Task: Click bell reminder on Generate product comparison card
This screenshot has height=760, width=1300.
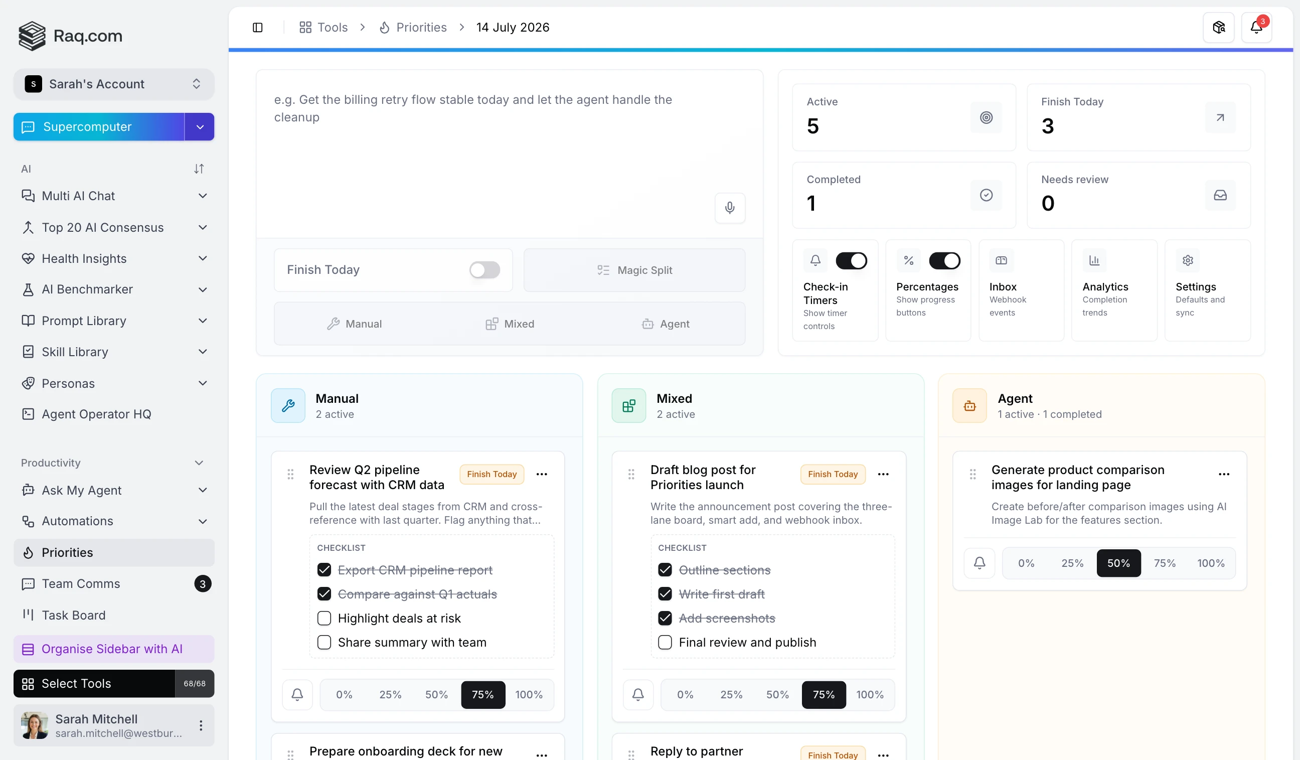Action: pos(979,563)
